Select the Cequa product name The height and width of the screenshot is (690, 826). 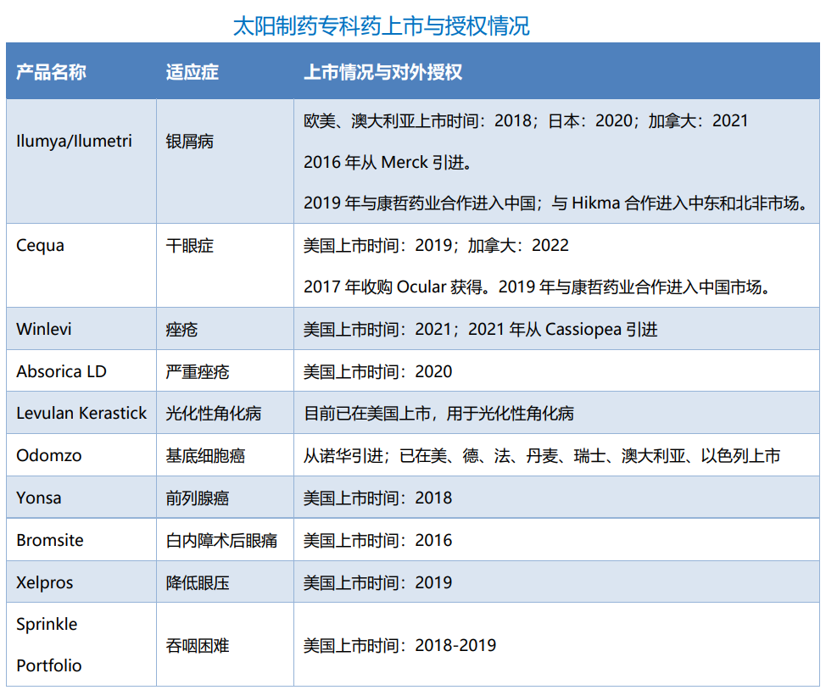pos(40,246)
